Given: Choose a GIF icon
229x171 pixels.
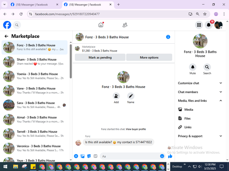Looking at the screenshot, I should point(95,156).
